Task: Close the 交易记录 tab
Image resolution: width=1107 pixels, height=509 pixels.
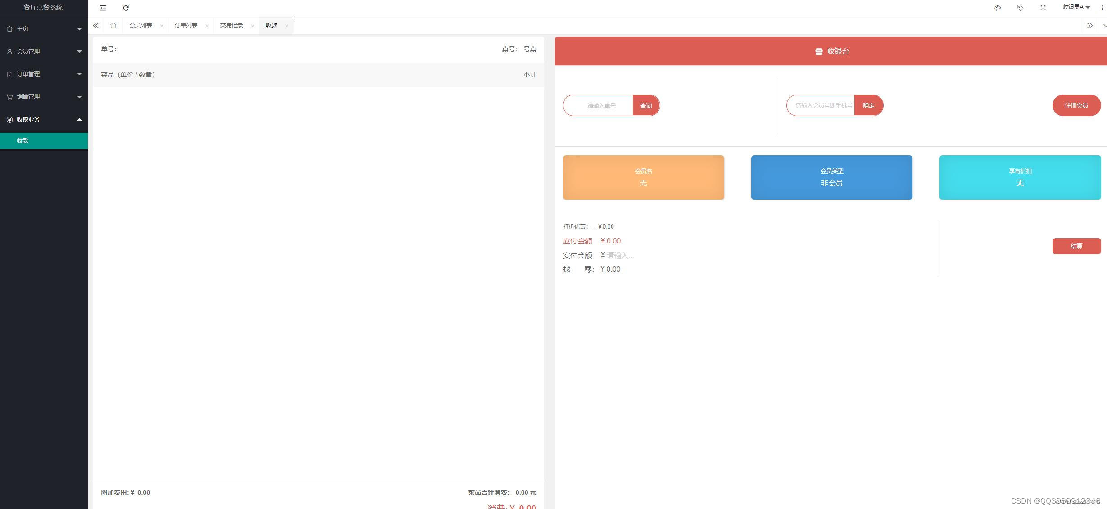Action: (x=253, y=26)
